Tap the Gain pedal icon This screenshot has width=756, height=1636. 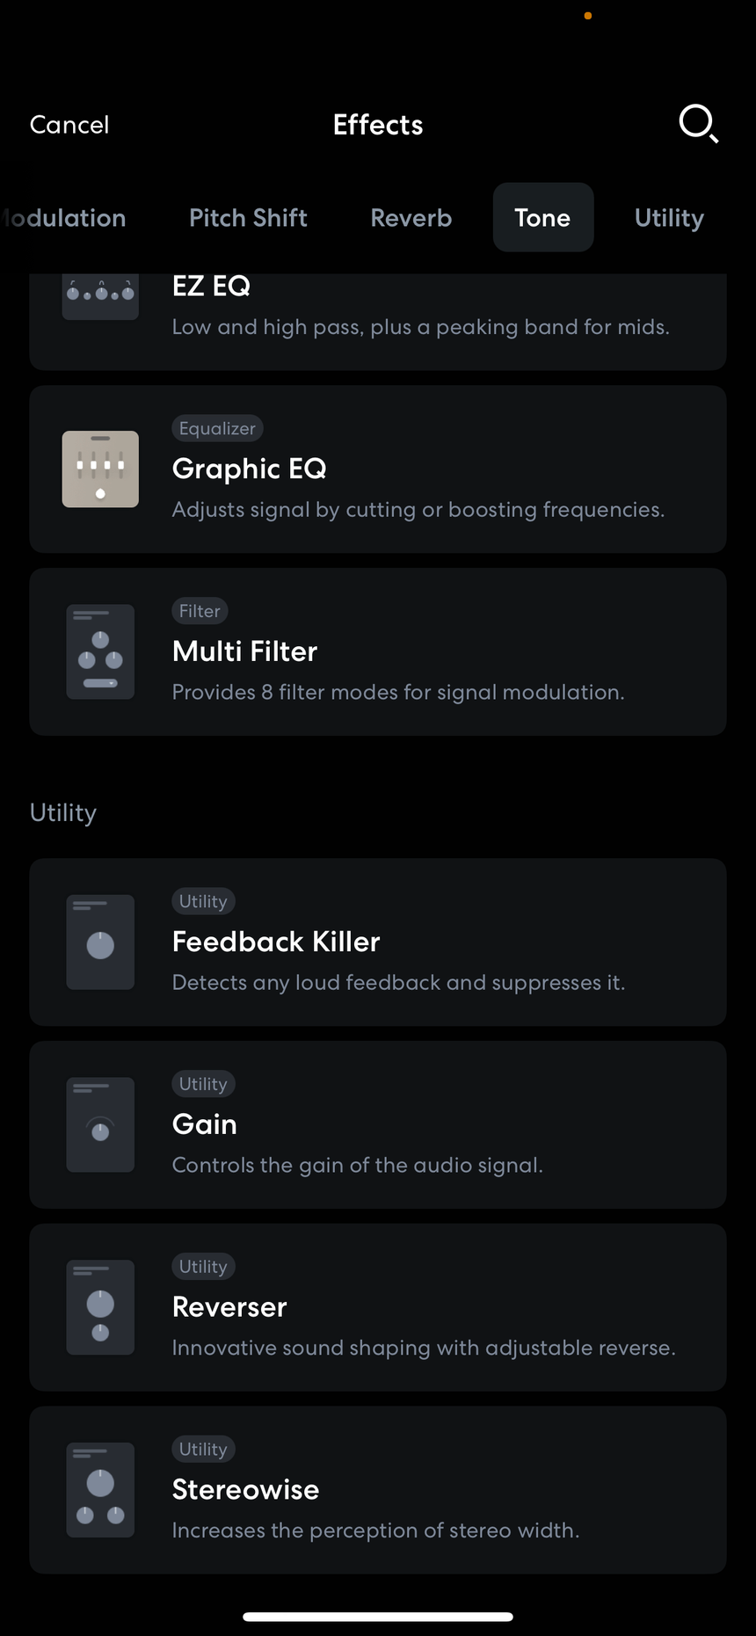[x=100, y=1125]
